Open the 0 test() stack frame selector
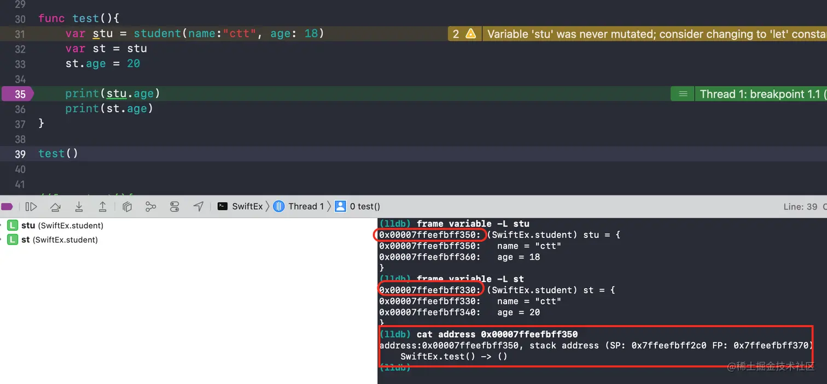This screenshot has height=384, width=827. [365, 206]
